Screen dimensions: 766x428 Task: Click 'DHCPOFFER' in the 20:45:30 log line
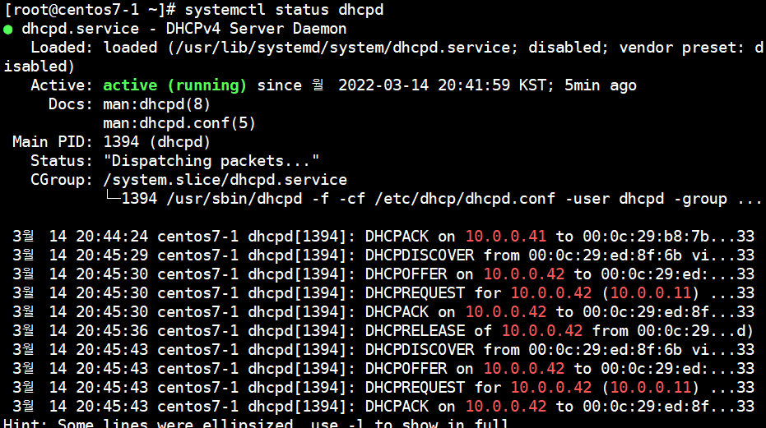point(406,274)
